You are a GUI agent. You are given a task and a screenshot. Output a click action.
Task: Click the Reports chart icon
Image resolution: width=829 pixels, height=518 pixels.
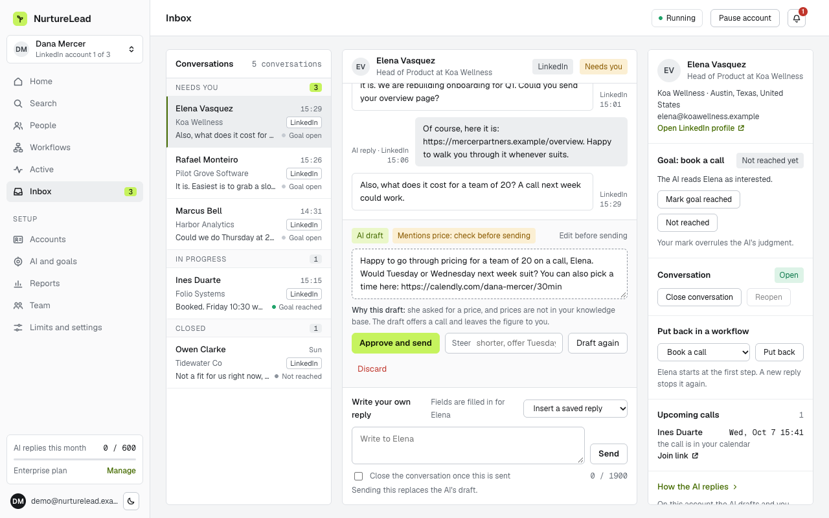coord(18,284)
